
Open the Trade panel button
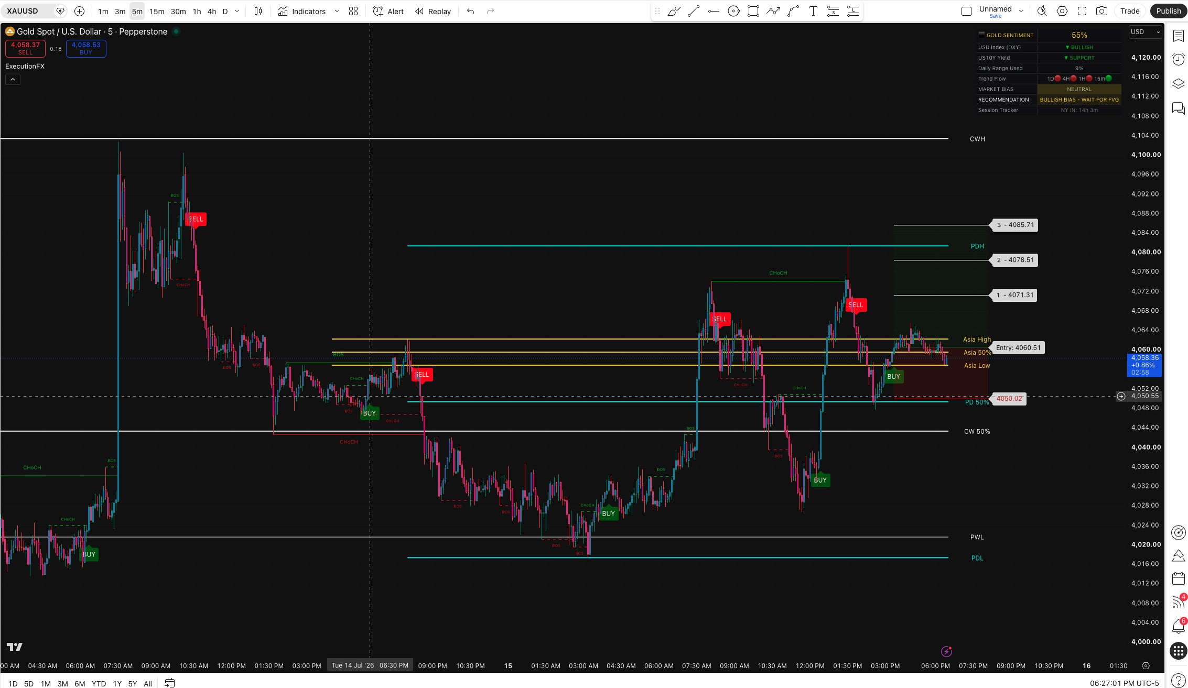pos(1130,11)
